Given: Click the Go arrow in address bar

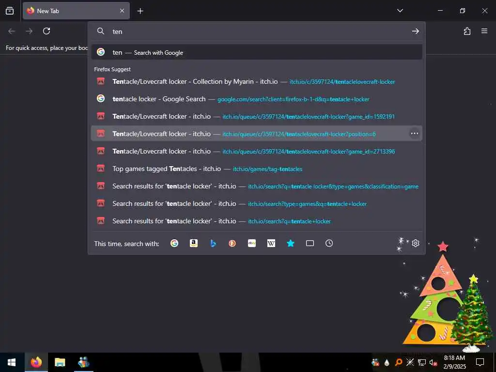Looking at the screenshot, I should (x=415, y=31).
